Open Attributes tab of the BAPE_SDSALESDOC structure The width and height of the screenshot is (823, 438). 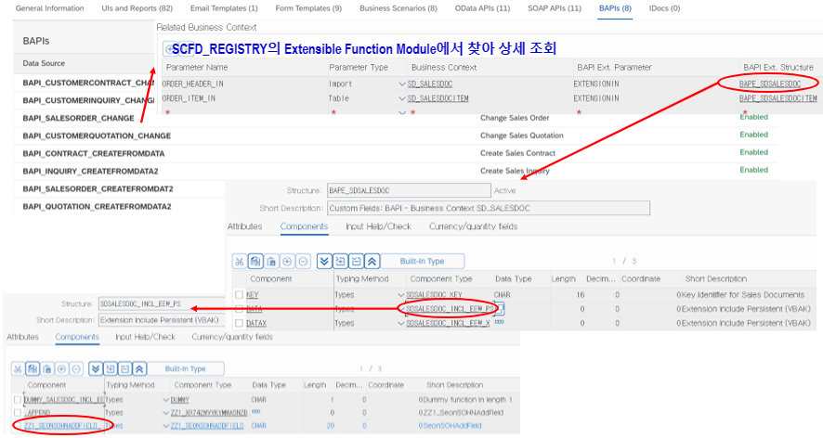(x=244, y=226)
